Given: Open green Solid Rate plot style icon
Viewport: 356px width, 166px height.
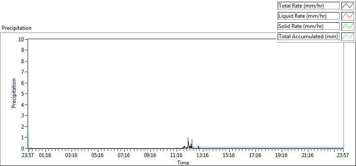Looking at the screenshot, I should point(348,26).
